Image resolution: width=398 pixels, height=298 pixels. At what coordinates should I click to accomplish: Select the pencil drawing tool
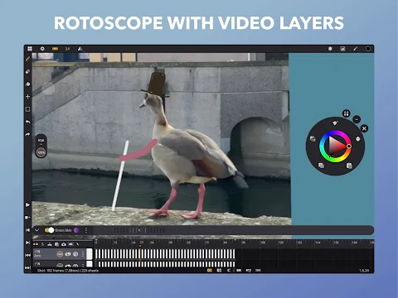coord(27,59)
